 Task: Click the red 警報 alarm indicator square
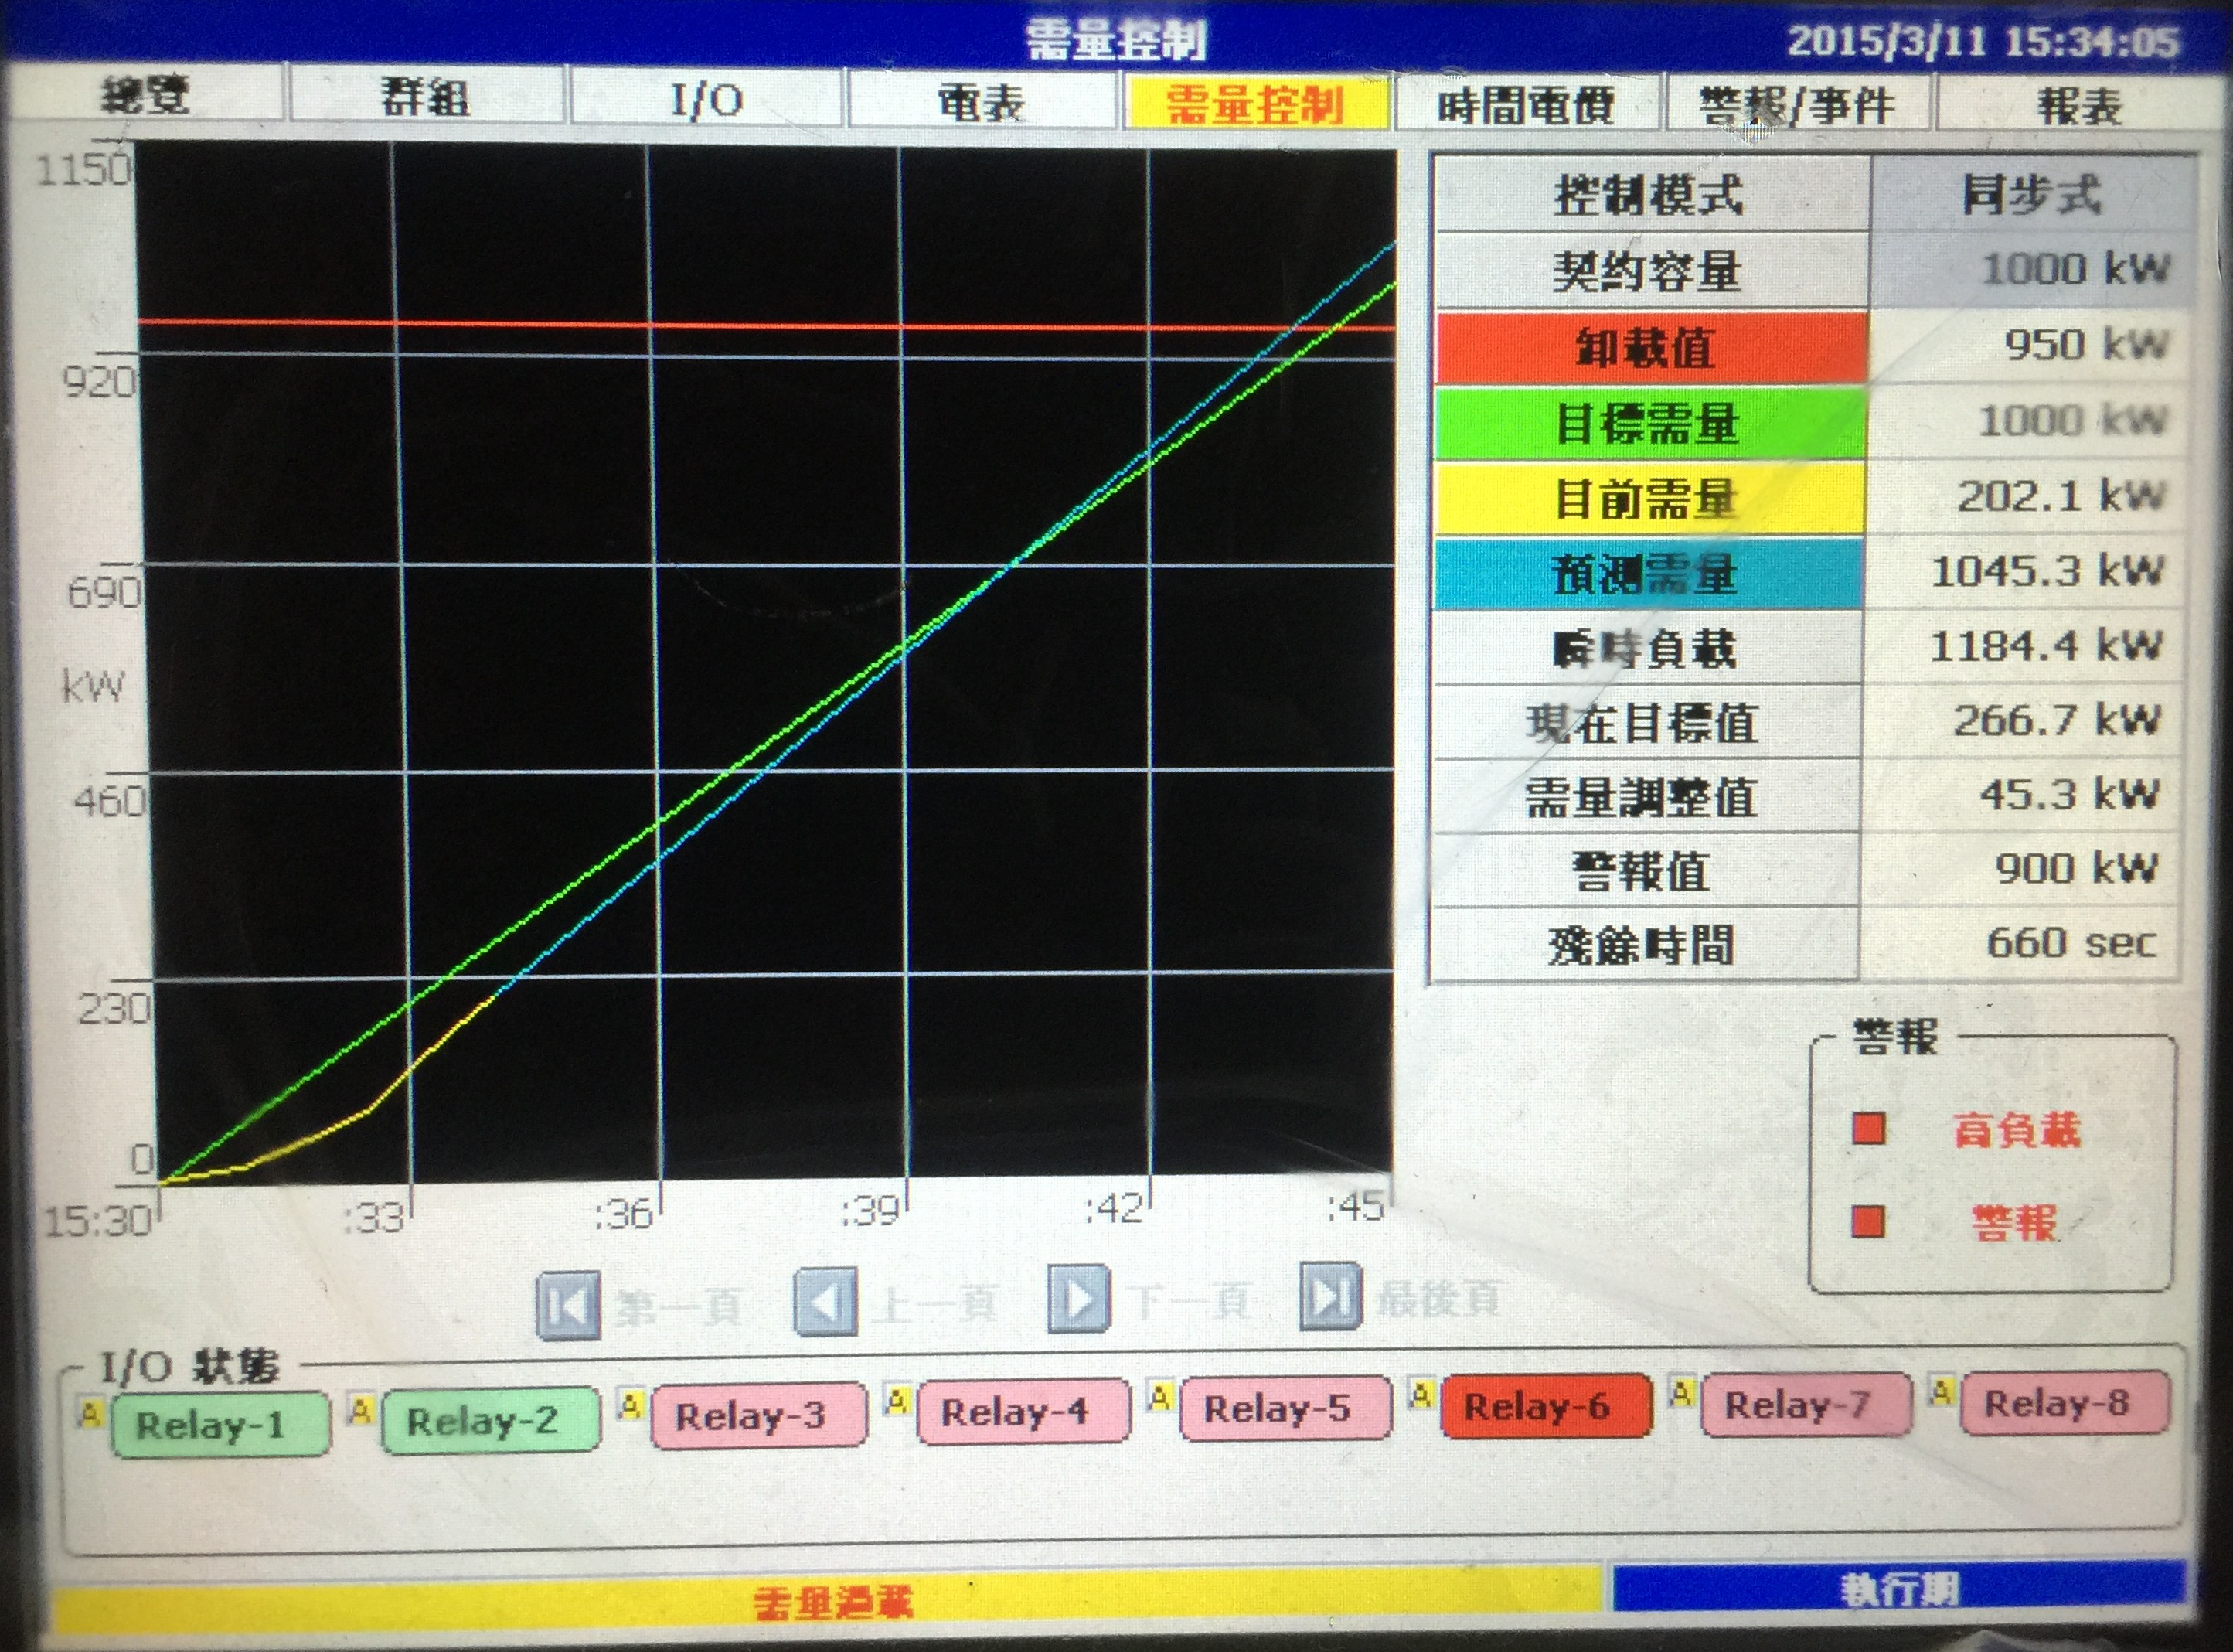[x=1868, y=1221]
